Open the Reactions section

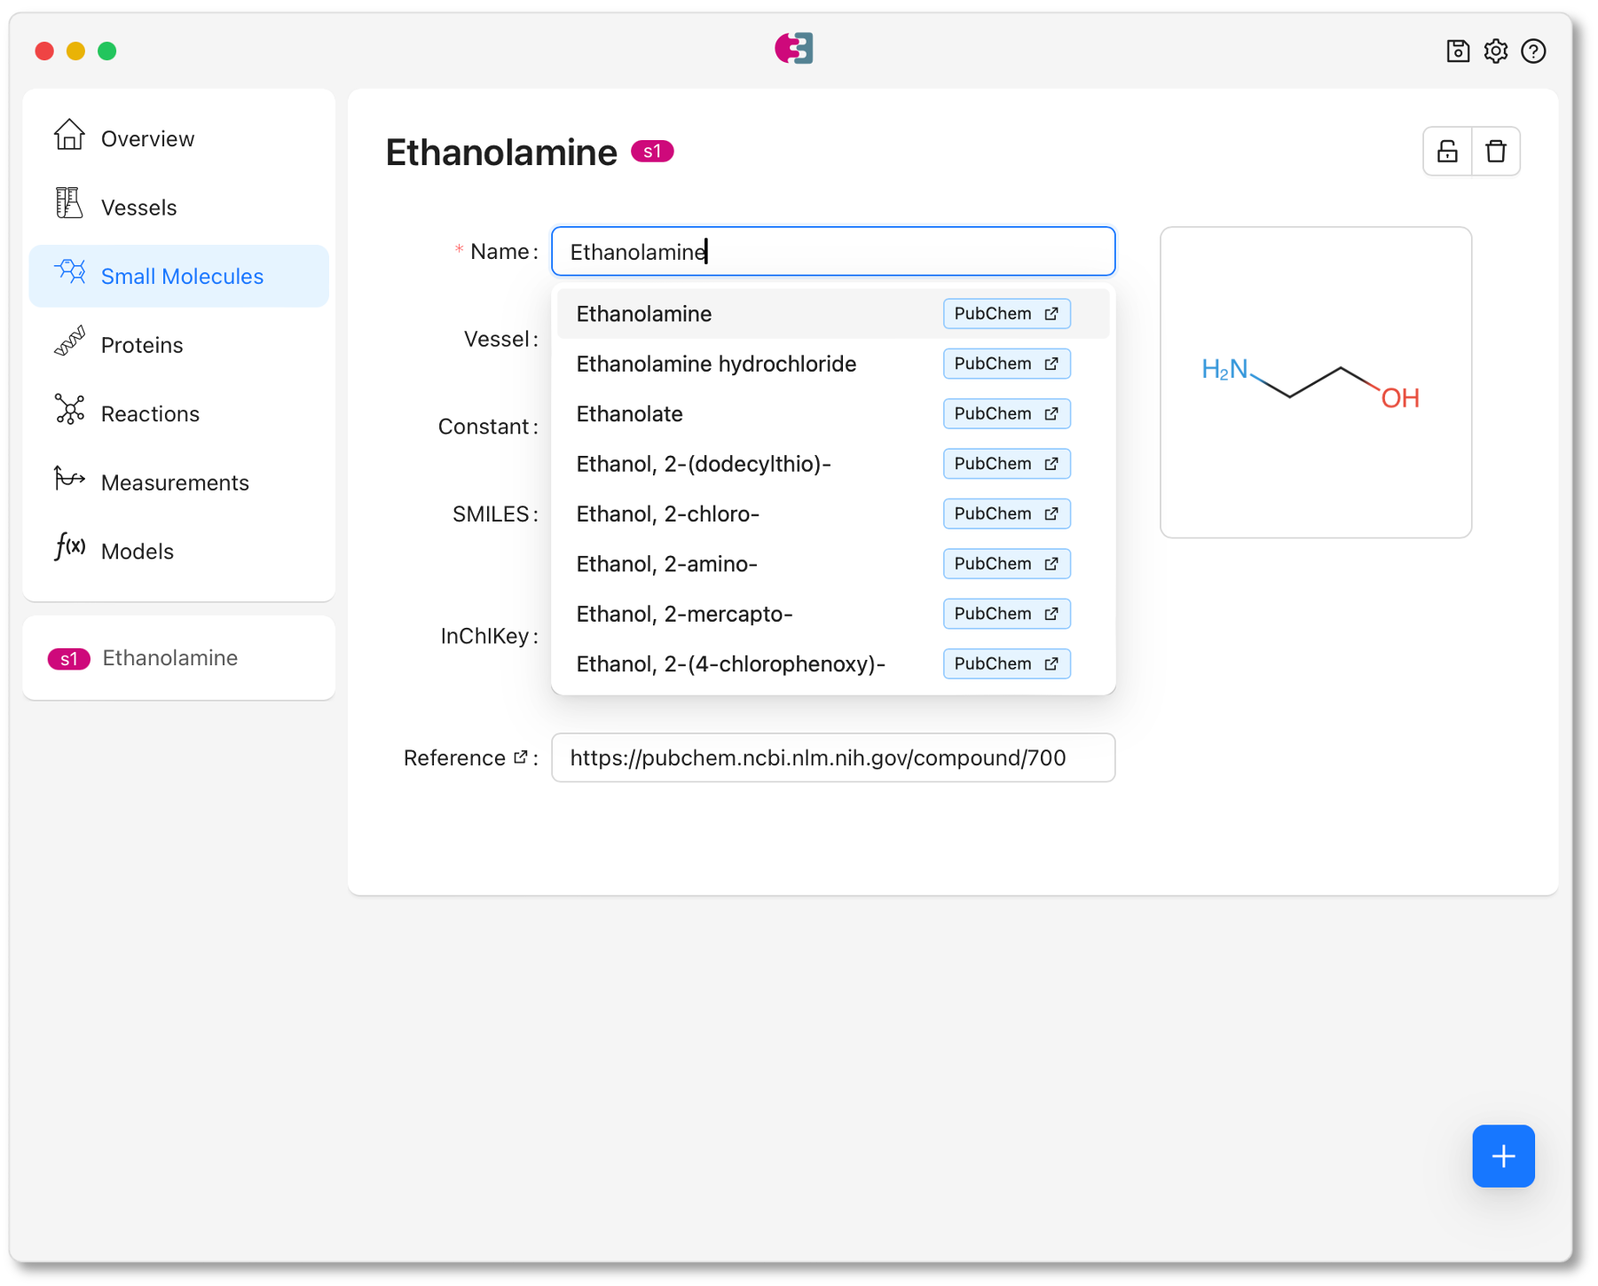150,413
